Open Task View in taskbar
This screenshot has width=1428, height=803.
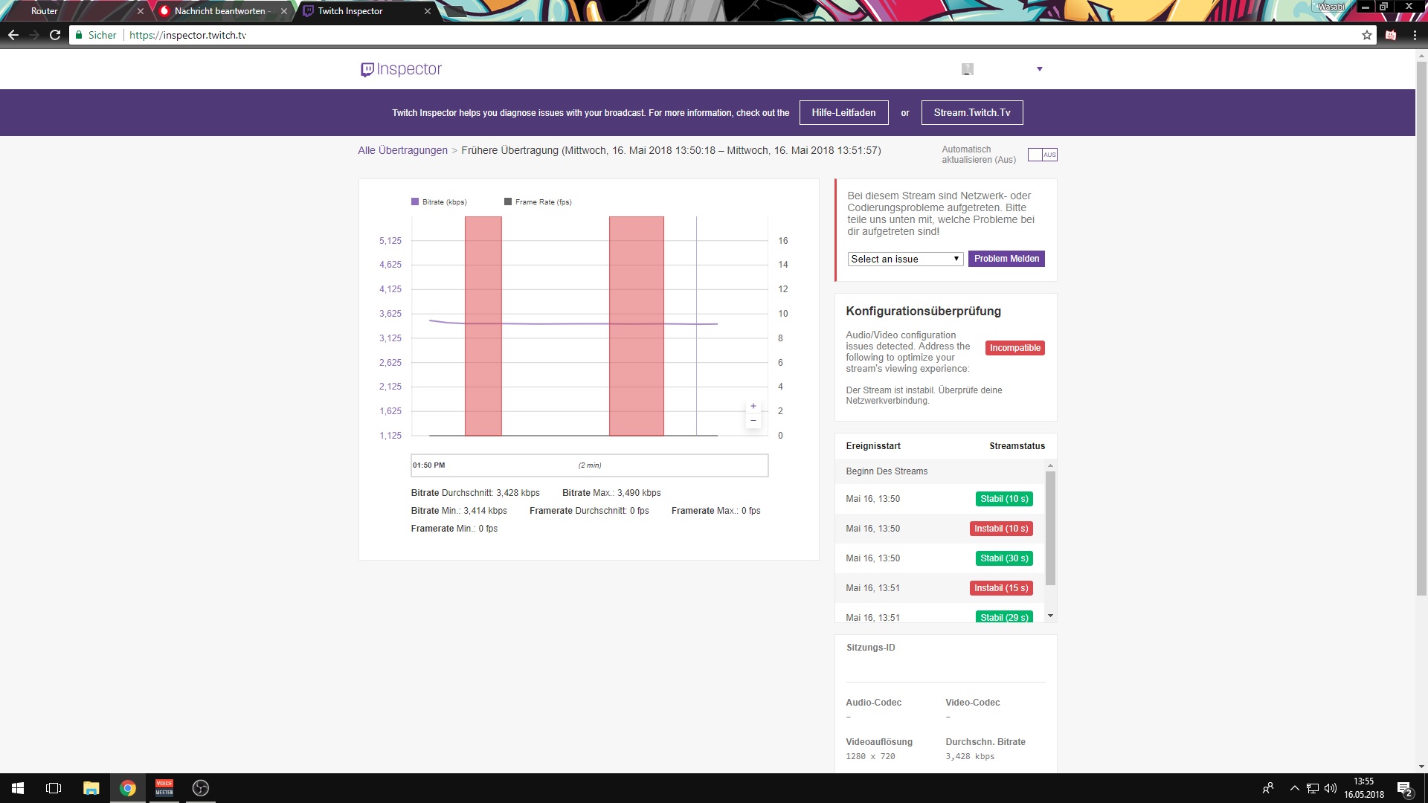(x=54, y=788)
